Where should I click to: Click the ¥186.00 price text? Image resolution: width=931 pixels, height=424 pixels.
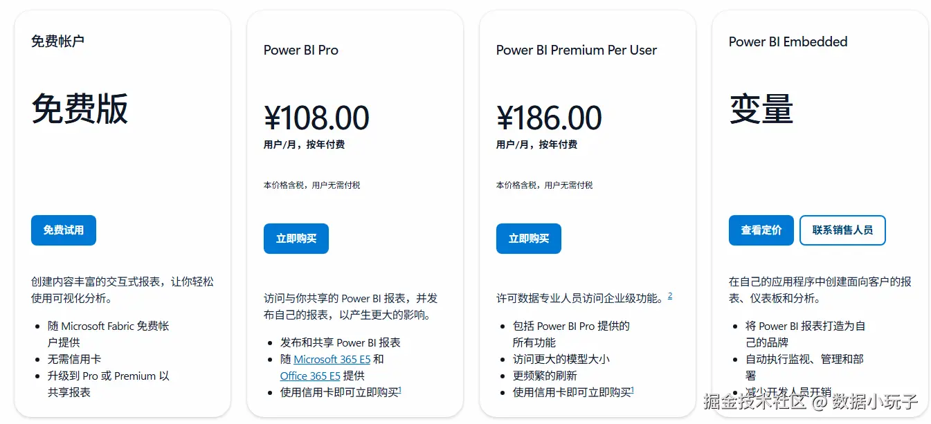coord(549,118)
